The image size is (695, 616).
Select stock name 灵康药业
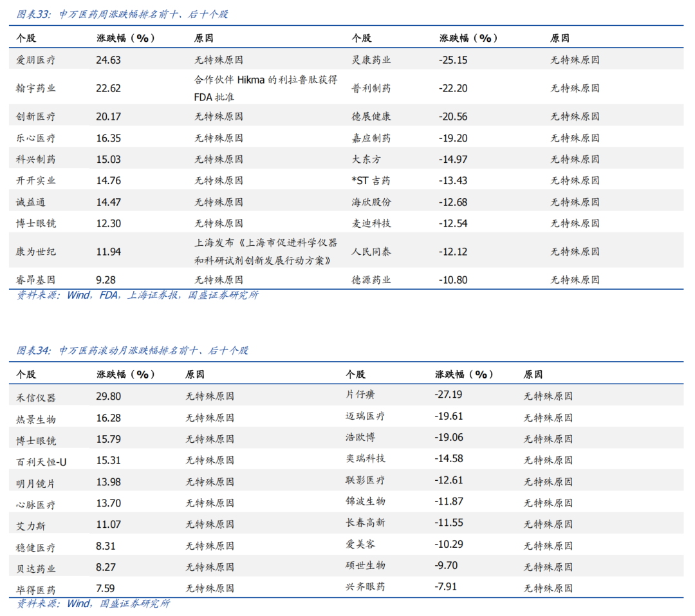[371, 60]
